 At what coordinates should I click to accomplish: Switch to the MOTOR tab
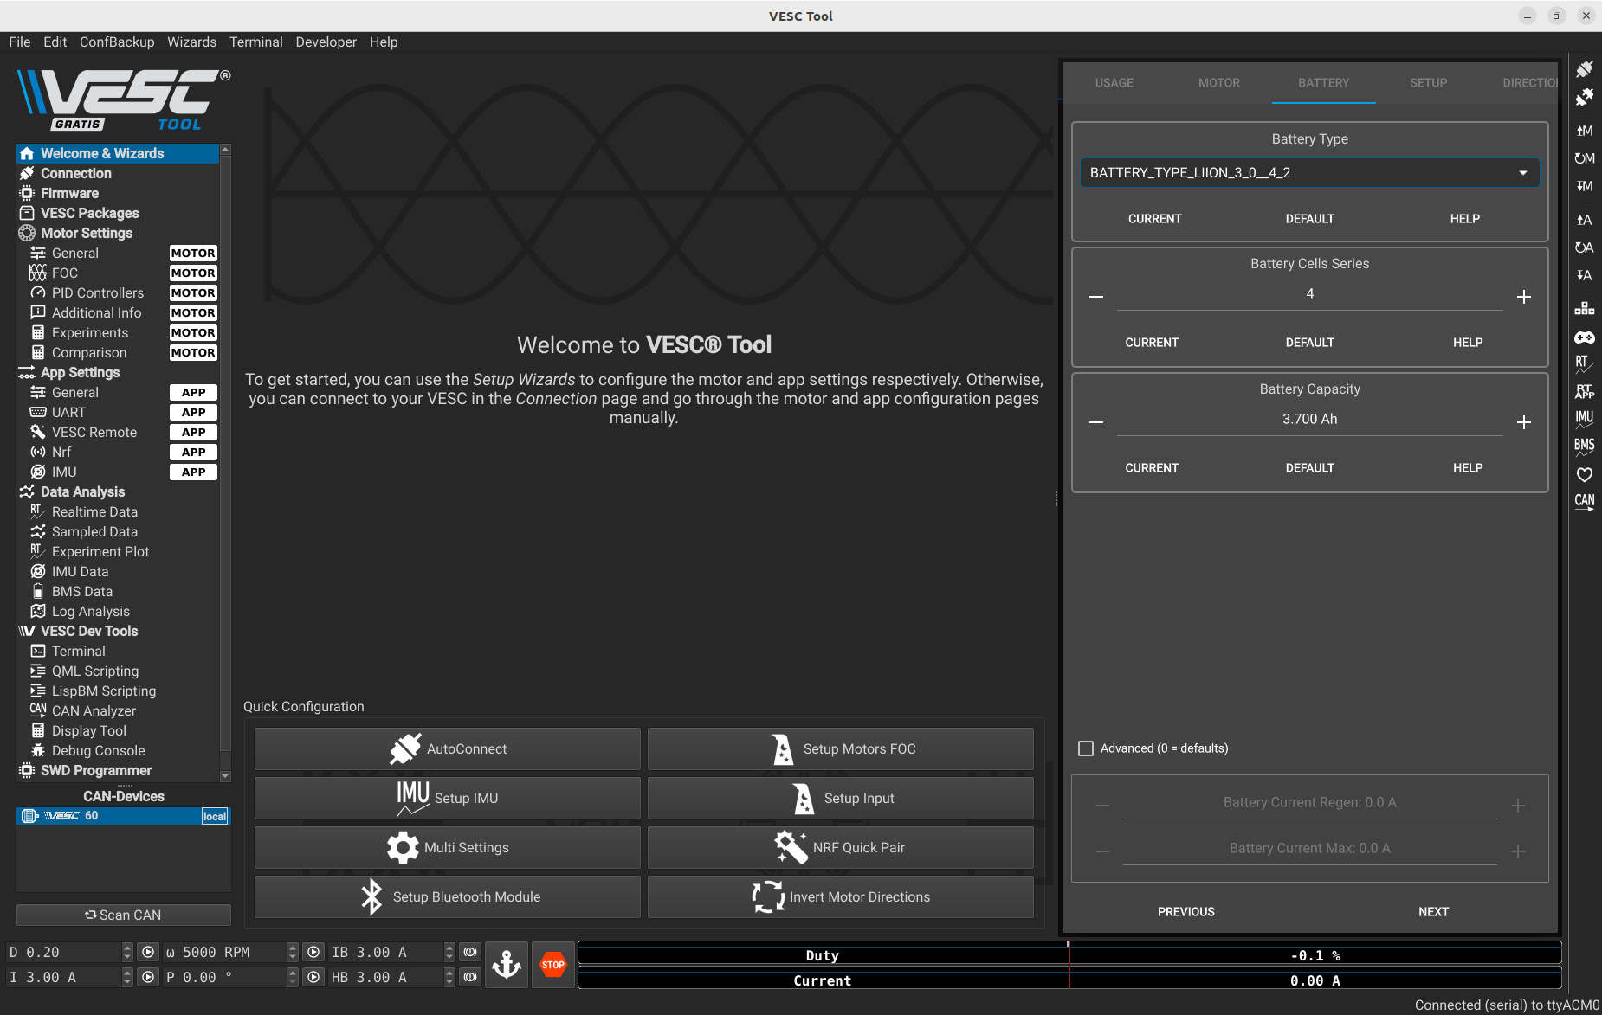(x=1219, y=83)
